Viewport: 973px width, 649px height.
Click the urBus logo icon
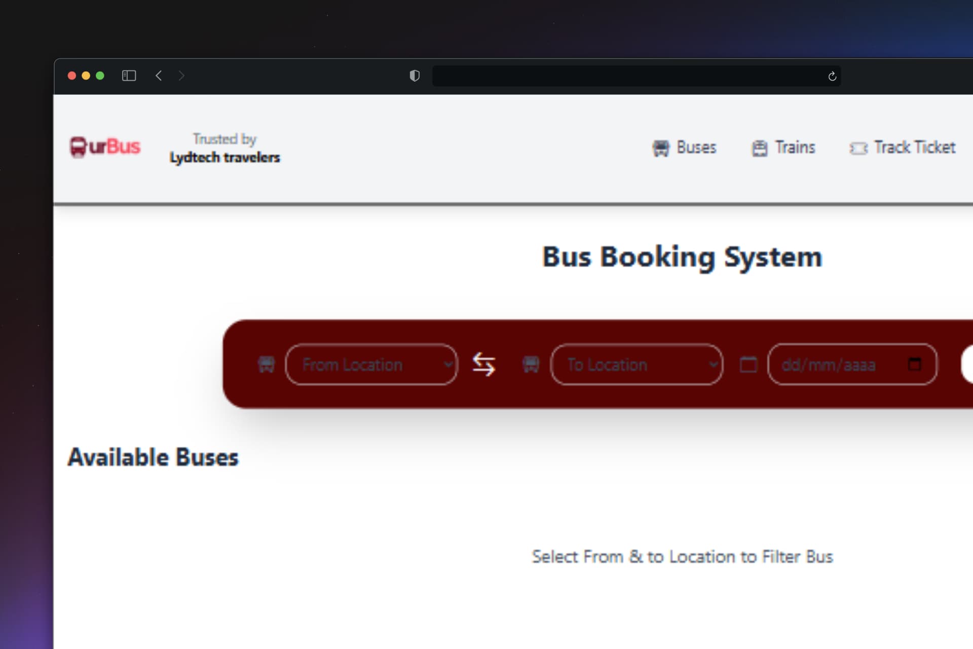click(78, 147)
